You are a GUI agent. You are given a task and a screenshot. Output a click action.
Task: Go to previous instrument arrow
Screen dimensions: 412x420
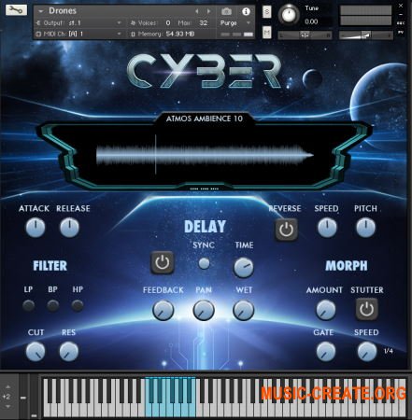click(x=197, y=11)
